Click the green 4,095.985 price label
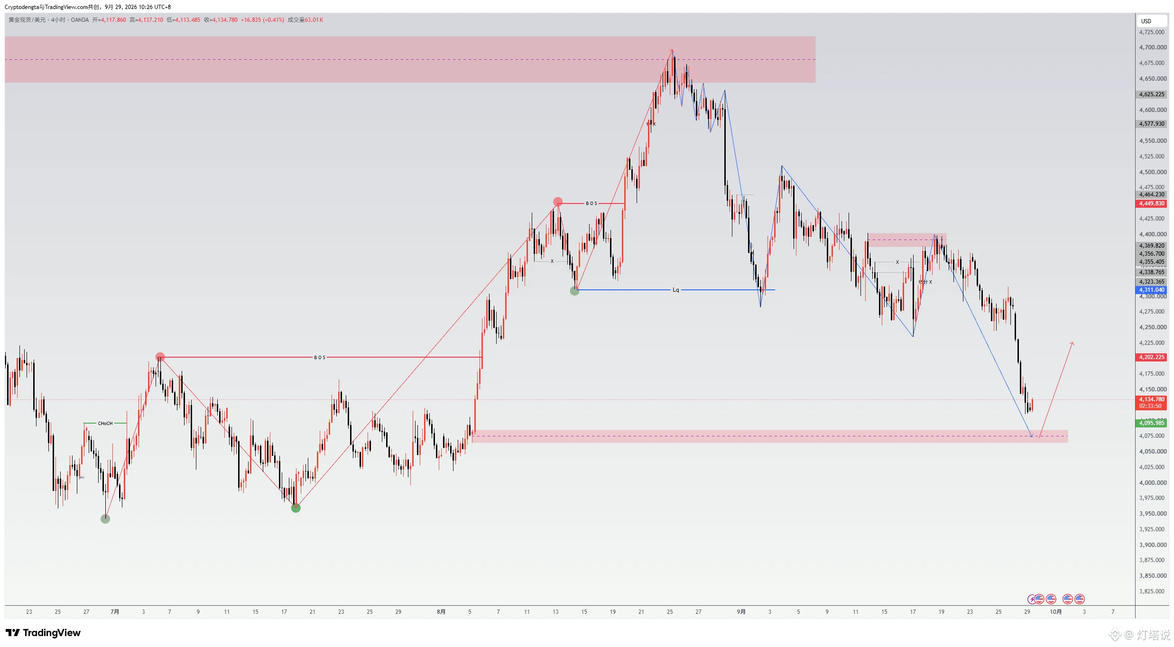The image size is (1174, 647). pyautogui.click(x=1151, y=423)
